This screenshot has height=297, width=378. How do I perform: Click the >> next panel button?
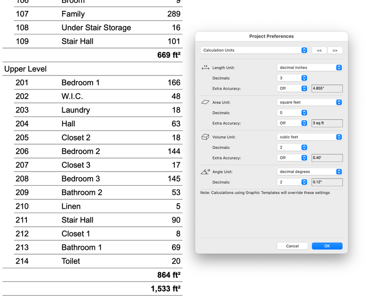tap(335, 50)
